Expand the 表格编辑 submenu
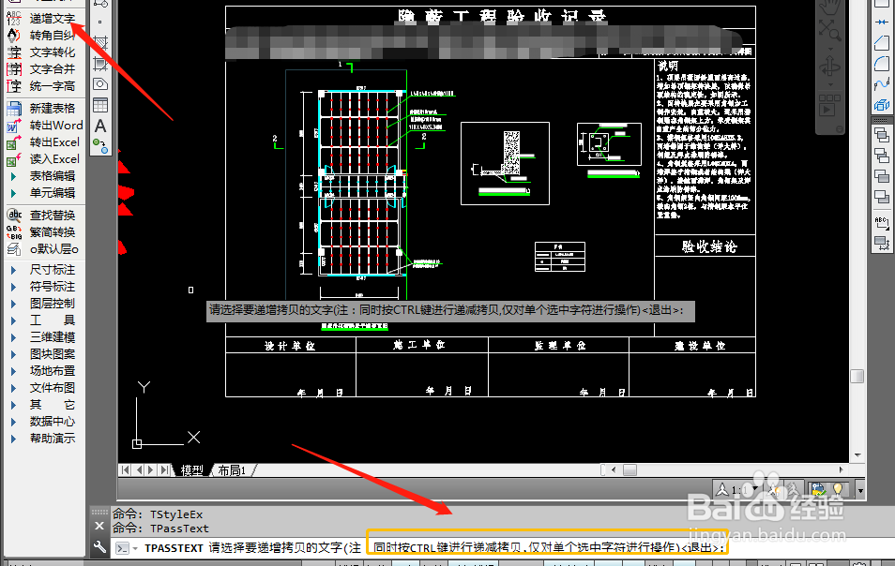This screenshot has width=895, height=566. 44,176
